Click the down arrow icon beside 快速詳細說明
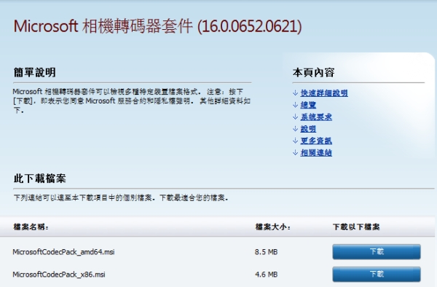This screenshot has width=437, height=287. coord(296,93)
